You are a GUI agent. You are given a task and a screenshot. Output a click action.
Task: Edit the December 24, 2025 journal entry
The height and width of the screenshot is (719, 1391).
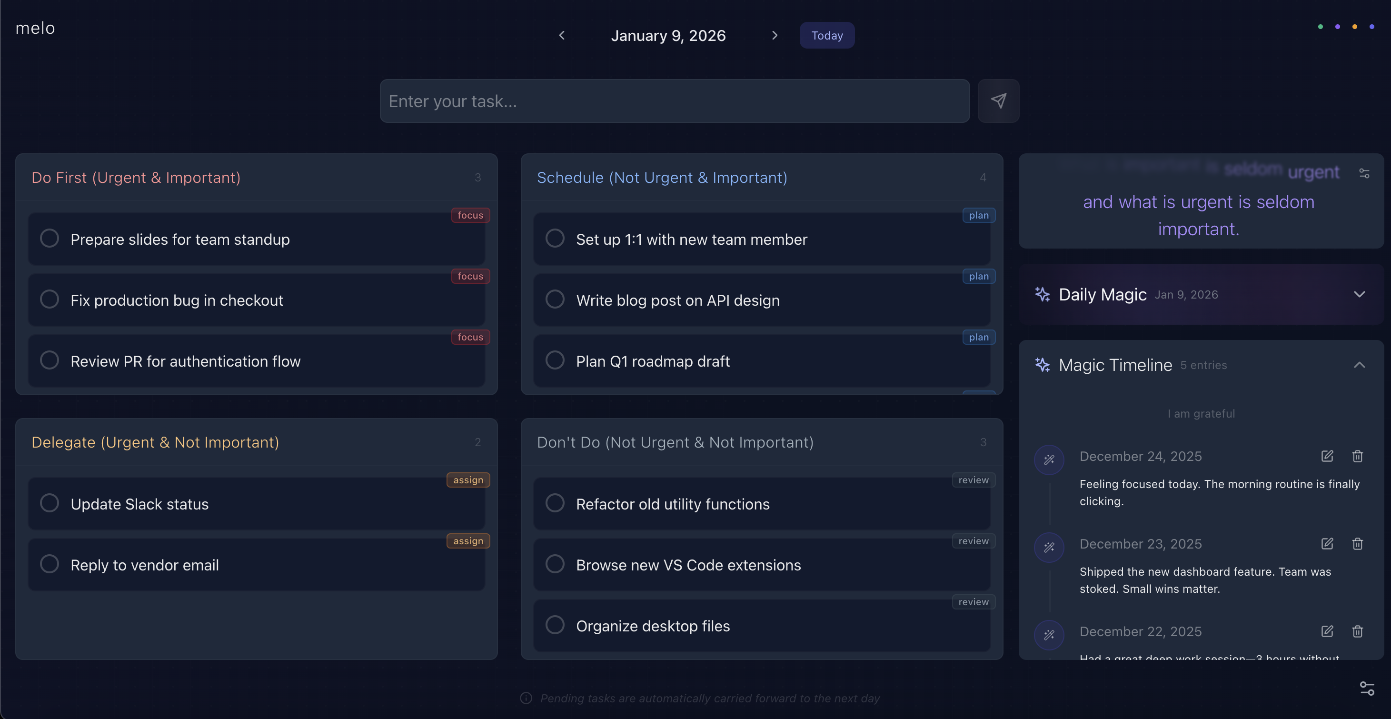[1328, 457]
